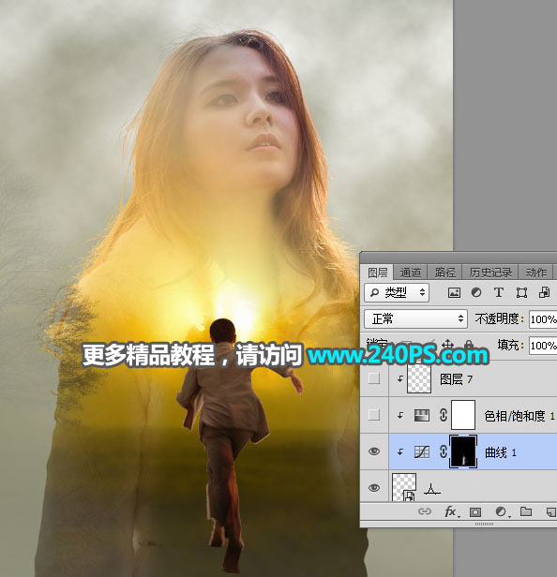Hide the bottom smart object layer
This screenshot has width=557, height=577.
click(374, 488)
